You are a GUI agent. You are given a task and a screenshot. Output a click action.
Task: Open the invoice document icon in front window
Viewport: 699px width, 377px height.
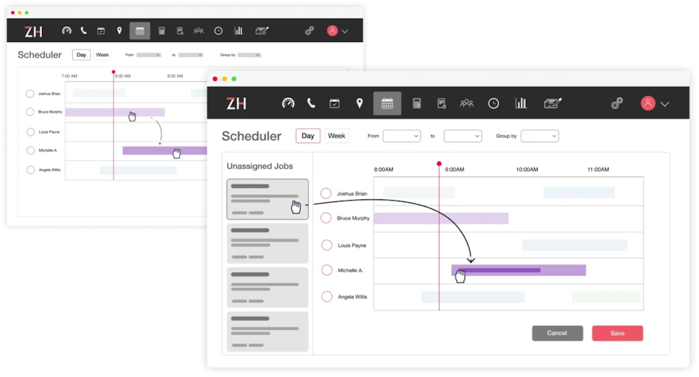click(x=442, y=104)
